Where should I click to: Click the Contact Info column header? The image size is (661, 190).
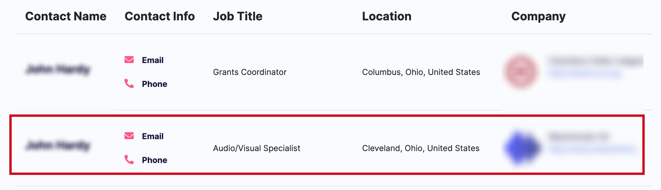coord(160,16)
